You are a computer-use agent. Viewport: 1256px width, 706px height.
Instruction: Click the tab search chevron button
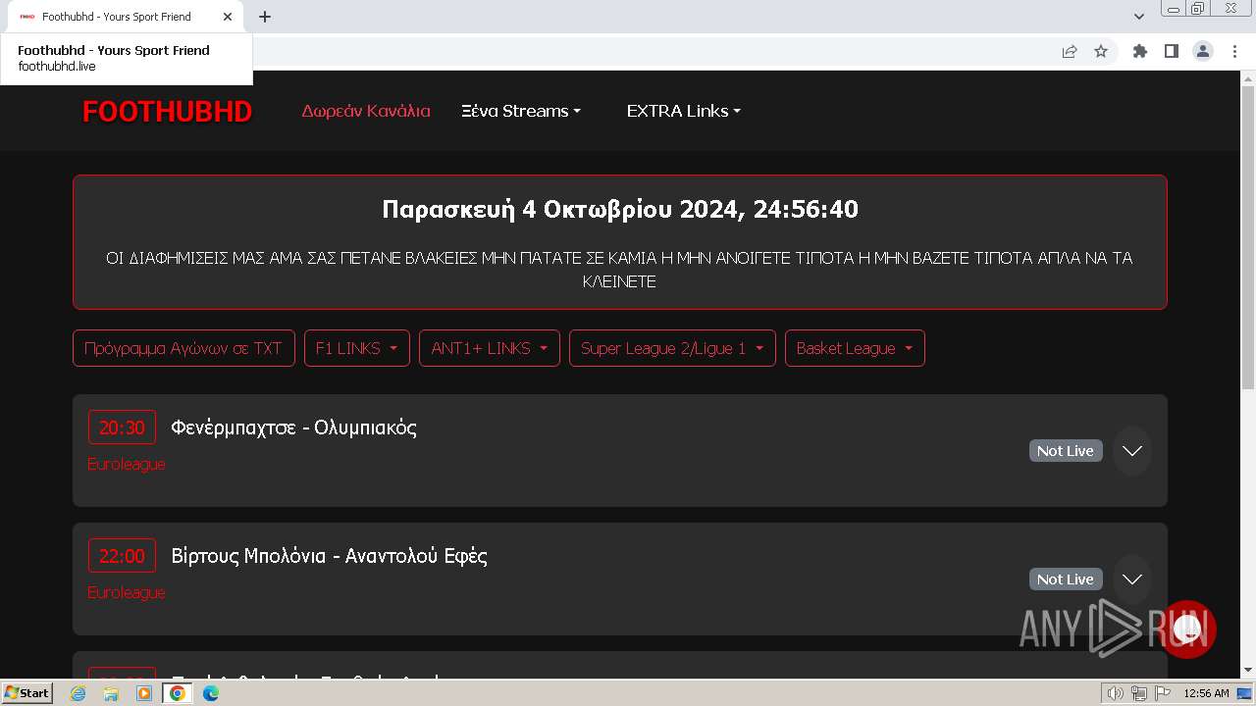point(1139,17)
